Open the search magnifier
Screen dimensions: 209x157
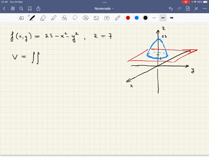click(x=21, y=9)
